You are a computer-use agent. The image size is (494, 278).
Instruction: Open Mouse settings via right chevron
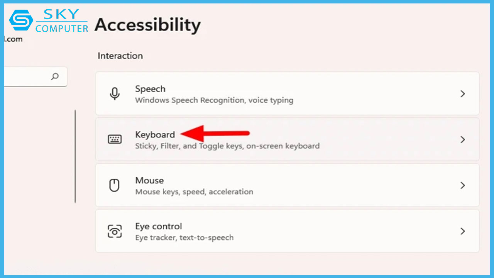(463, 186)
